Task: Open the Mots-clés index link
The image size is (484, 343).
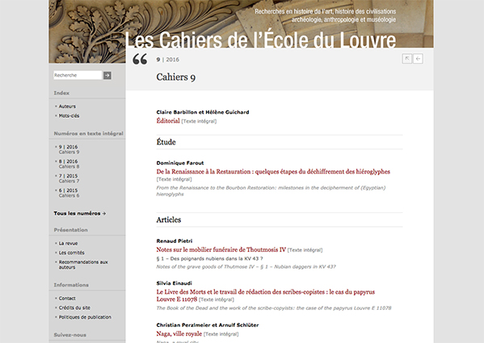Action: (x=69, y=116)
